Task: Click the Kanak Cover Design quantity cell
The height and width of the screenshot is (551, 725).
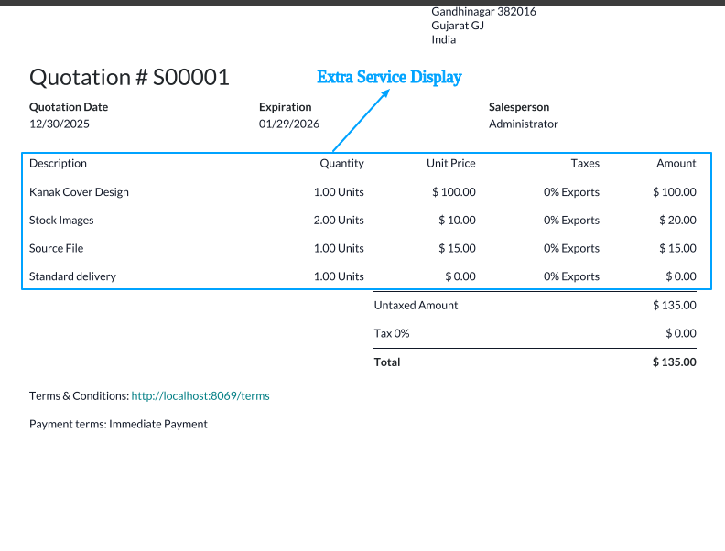Action: (x=339, y=192)
